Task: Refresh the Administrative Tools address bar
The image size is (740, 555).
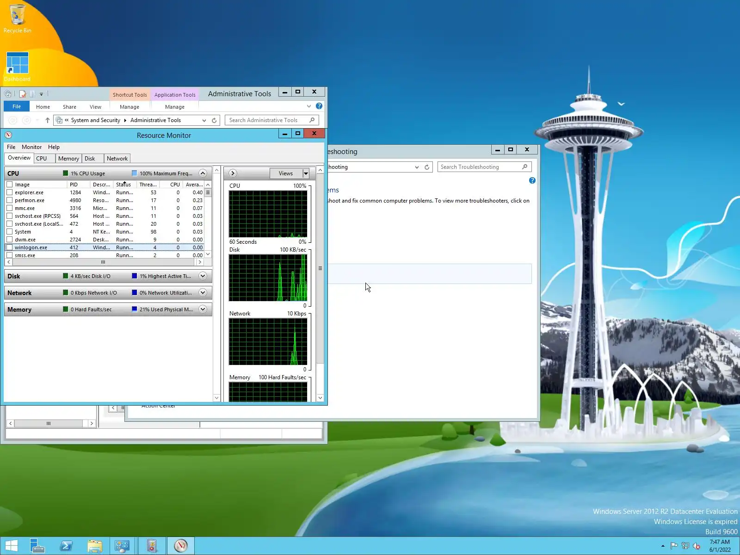Action: 214,120
